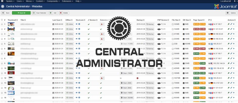Select the checkbox for row 16
Screen dimensions: 238x103
pyautogui.click(x=2, y=98)
